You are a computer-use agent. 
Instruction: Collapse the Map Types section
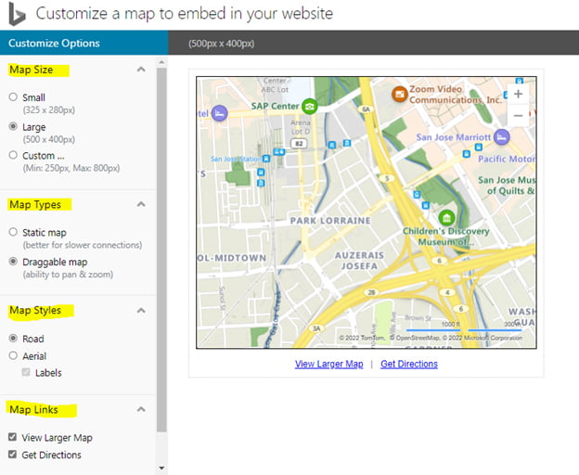(141, 204)
